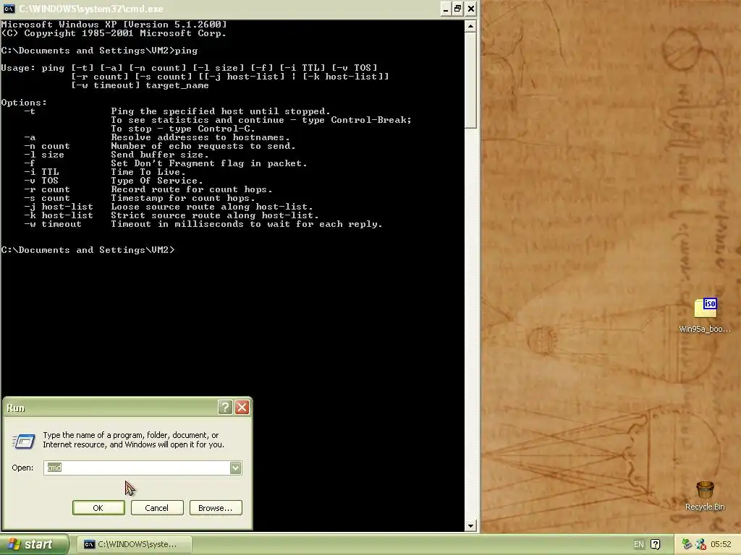
Task: Click the Microsoft Windows XP version line
Action: tap(114, 25)
